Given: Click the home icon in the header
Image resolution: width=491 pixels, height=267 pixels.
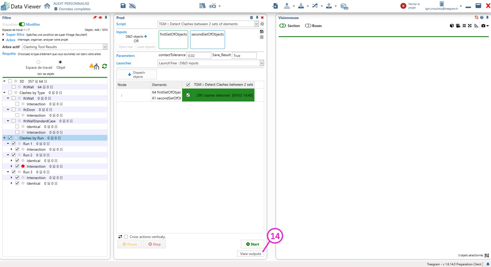Looking at the screenshot, I should [47, 6].
